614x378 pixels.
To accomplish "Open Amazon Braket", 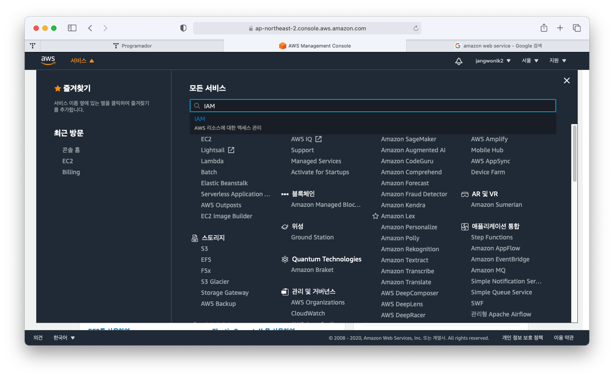I will point(312,270).
